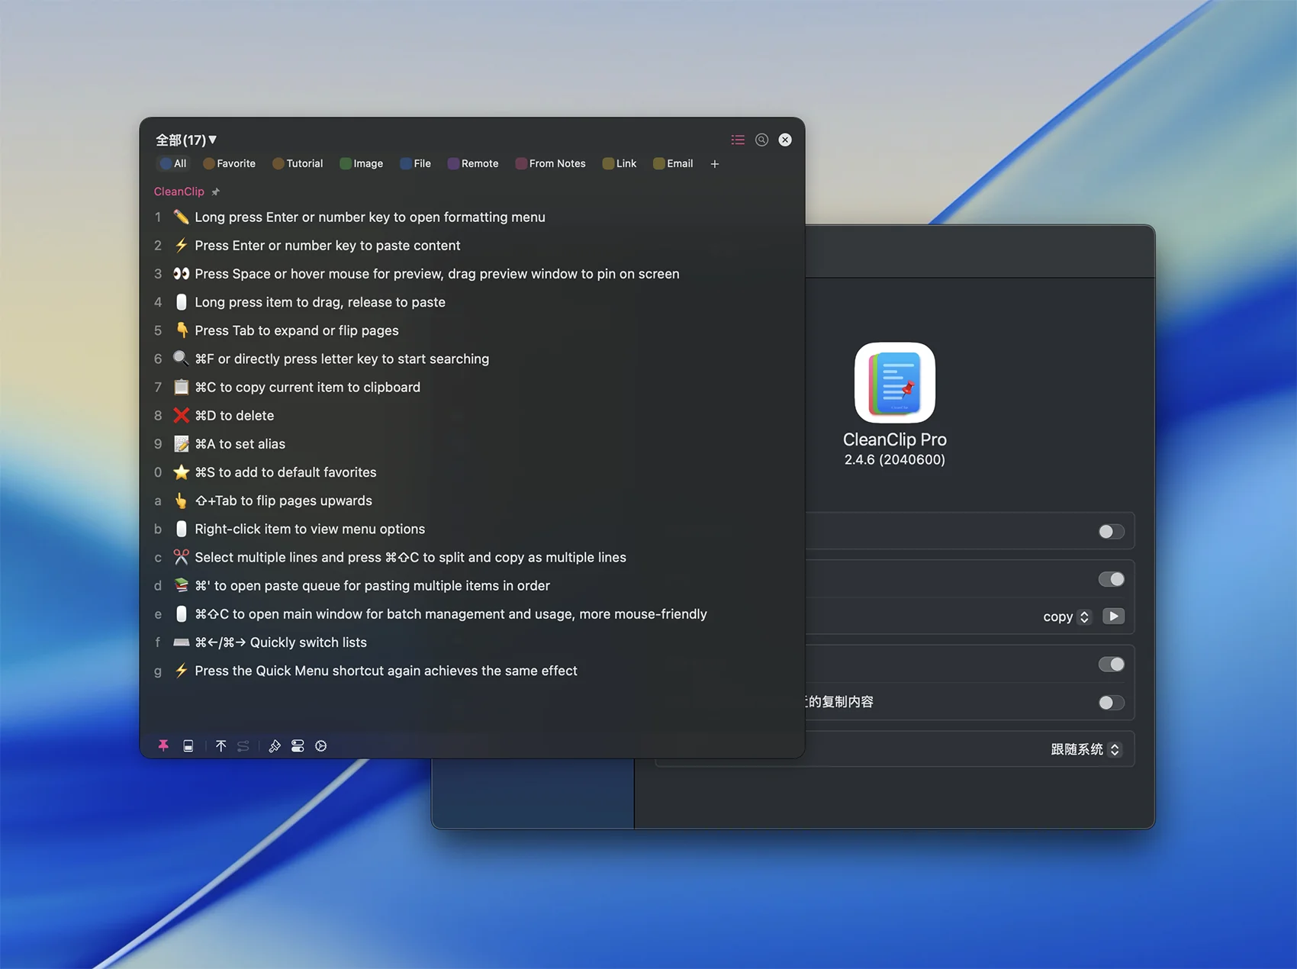This screenshot has width=1297, height=969.
Task: Select the ⌘D to delete clipboard item
Action: tap(234, 416)
